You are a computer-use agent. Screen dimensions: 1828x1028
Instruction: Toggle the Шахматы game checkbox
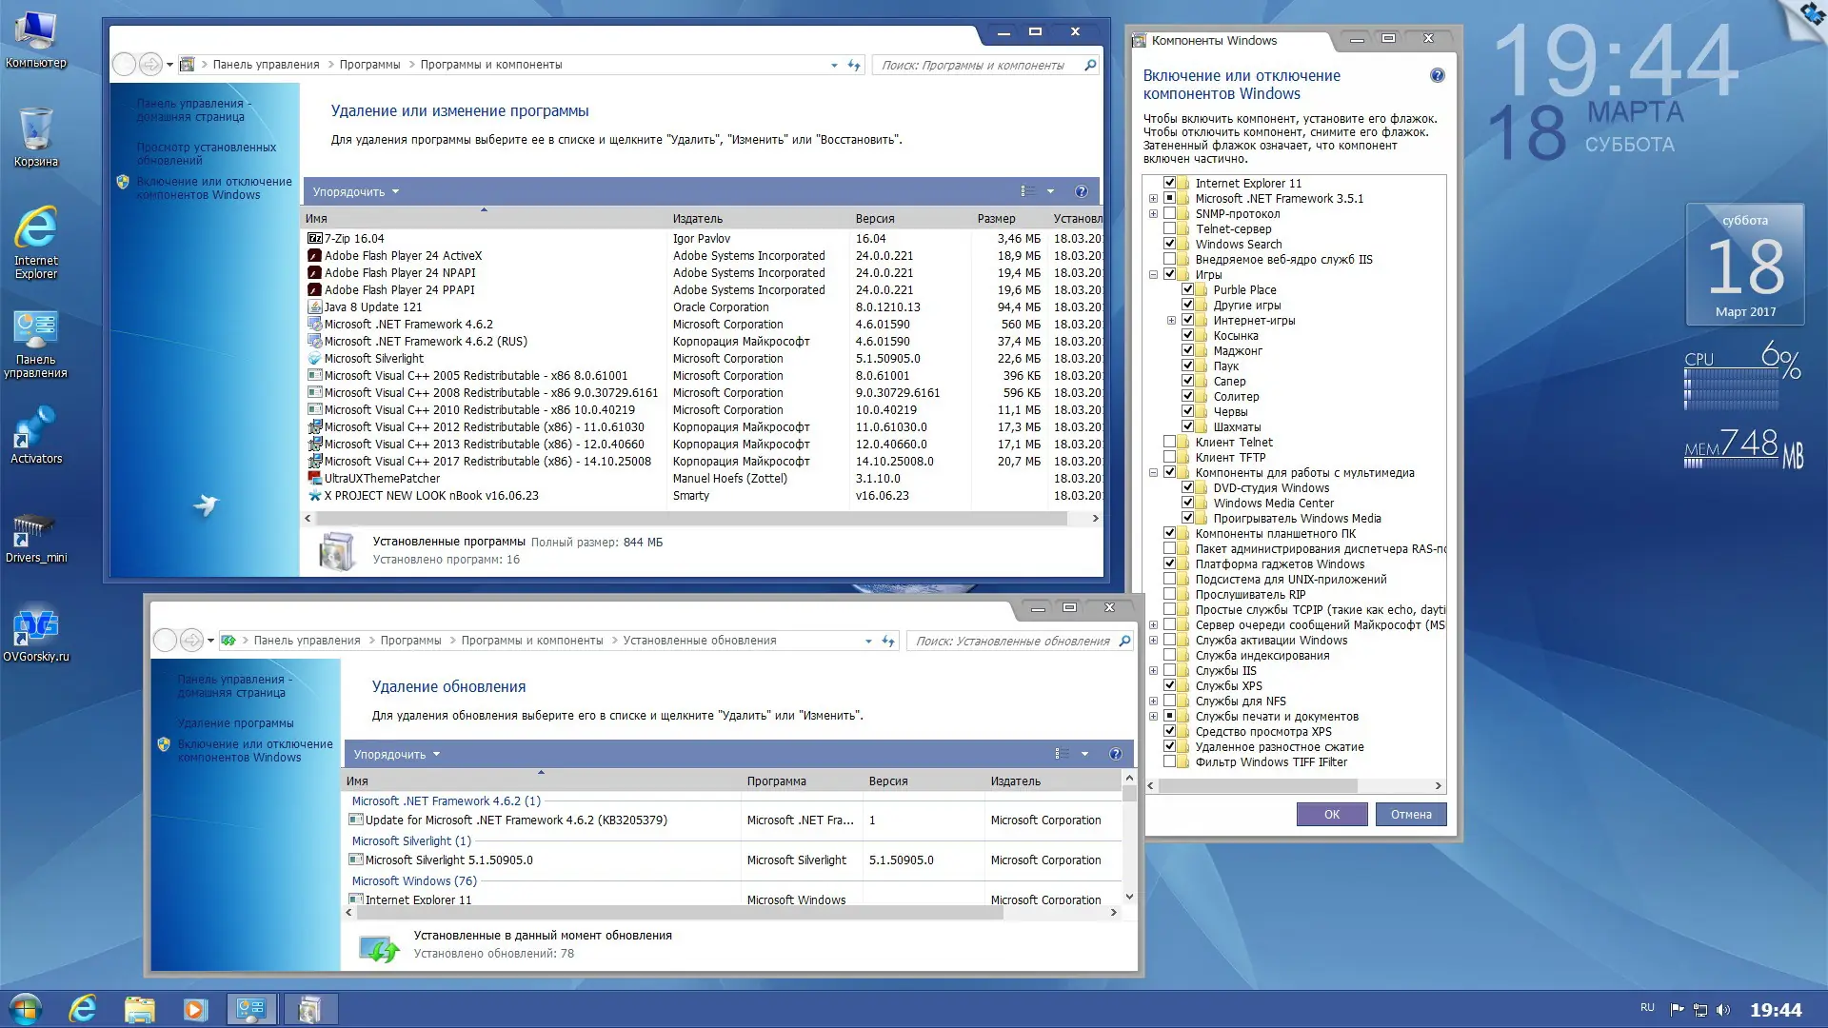point(1187,426)
